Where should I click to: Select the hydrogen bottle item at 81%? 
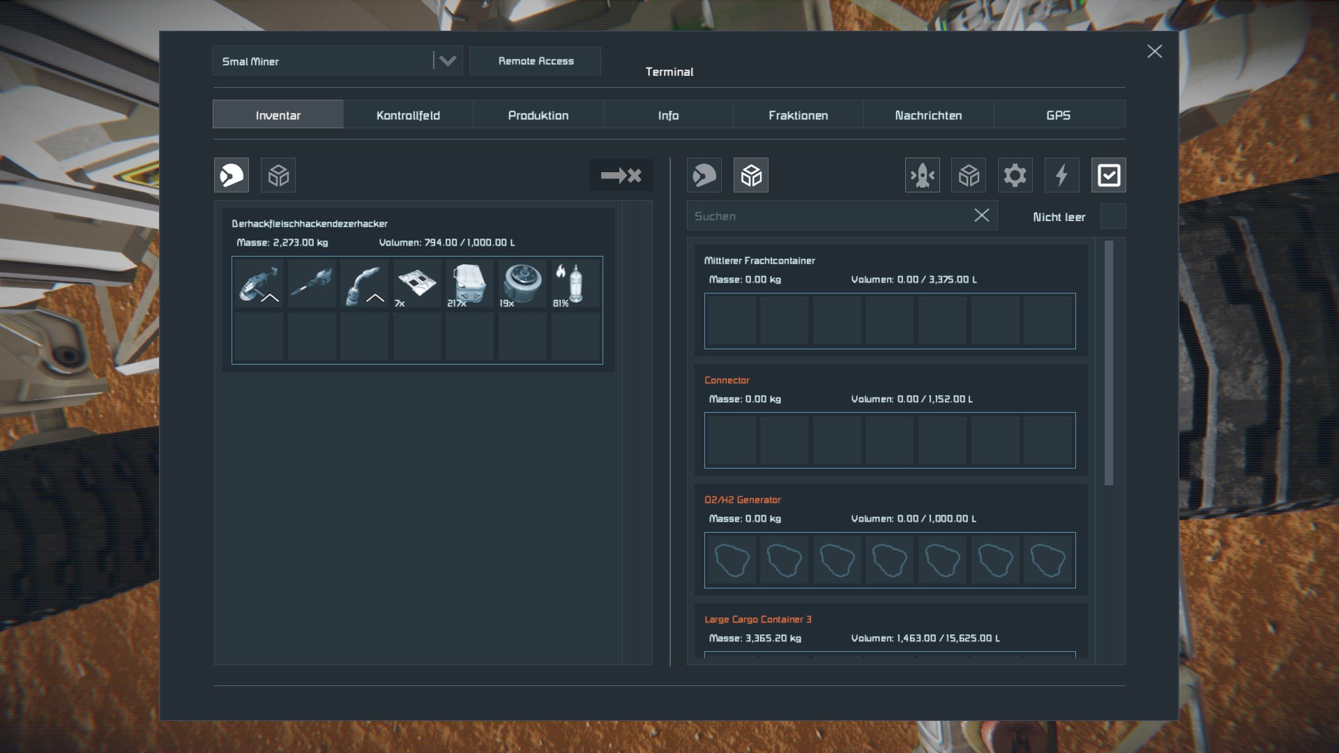point(575,282)
